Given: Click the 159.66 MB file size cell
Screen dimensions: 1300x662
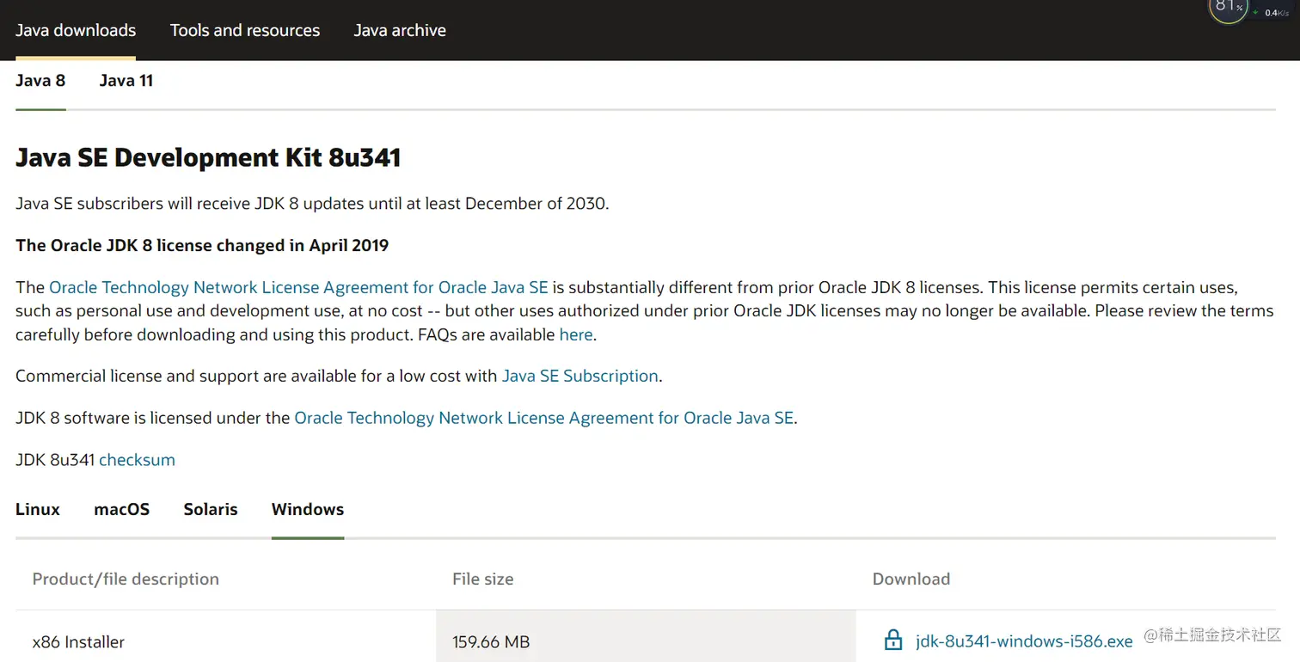Looking at the screenshot, I should (x=491, y=642).
